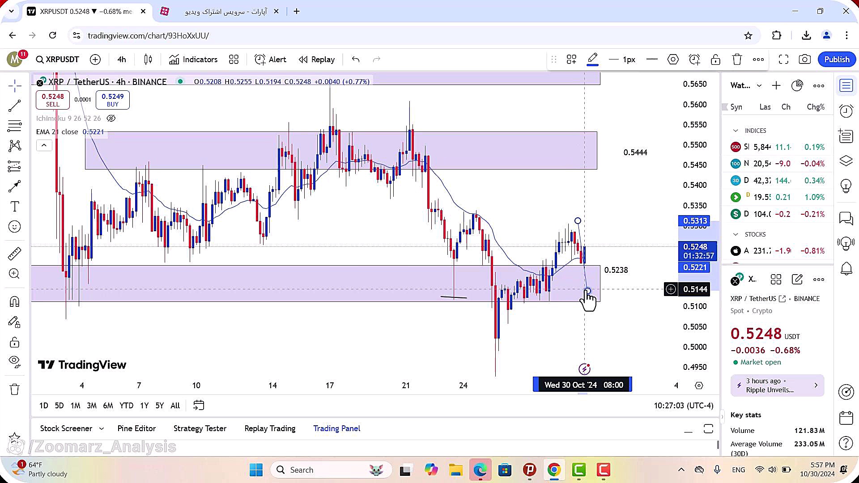Open the Indicators dialog
859x483 pixels.
pyautogui.click(x=193, y=59)
